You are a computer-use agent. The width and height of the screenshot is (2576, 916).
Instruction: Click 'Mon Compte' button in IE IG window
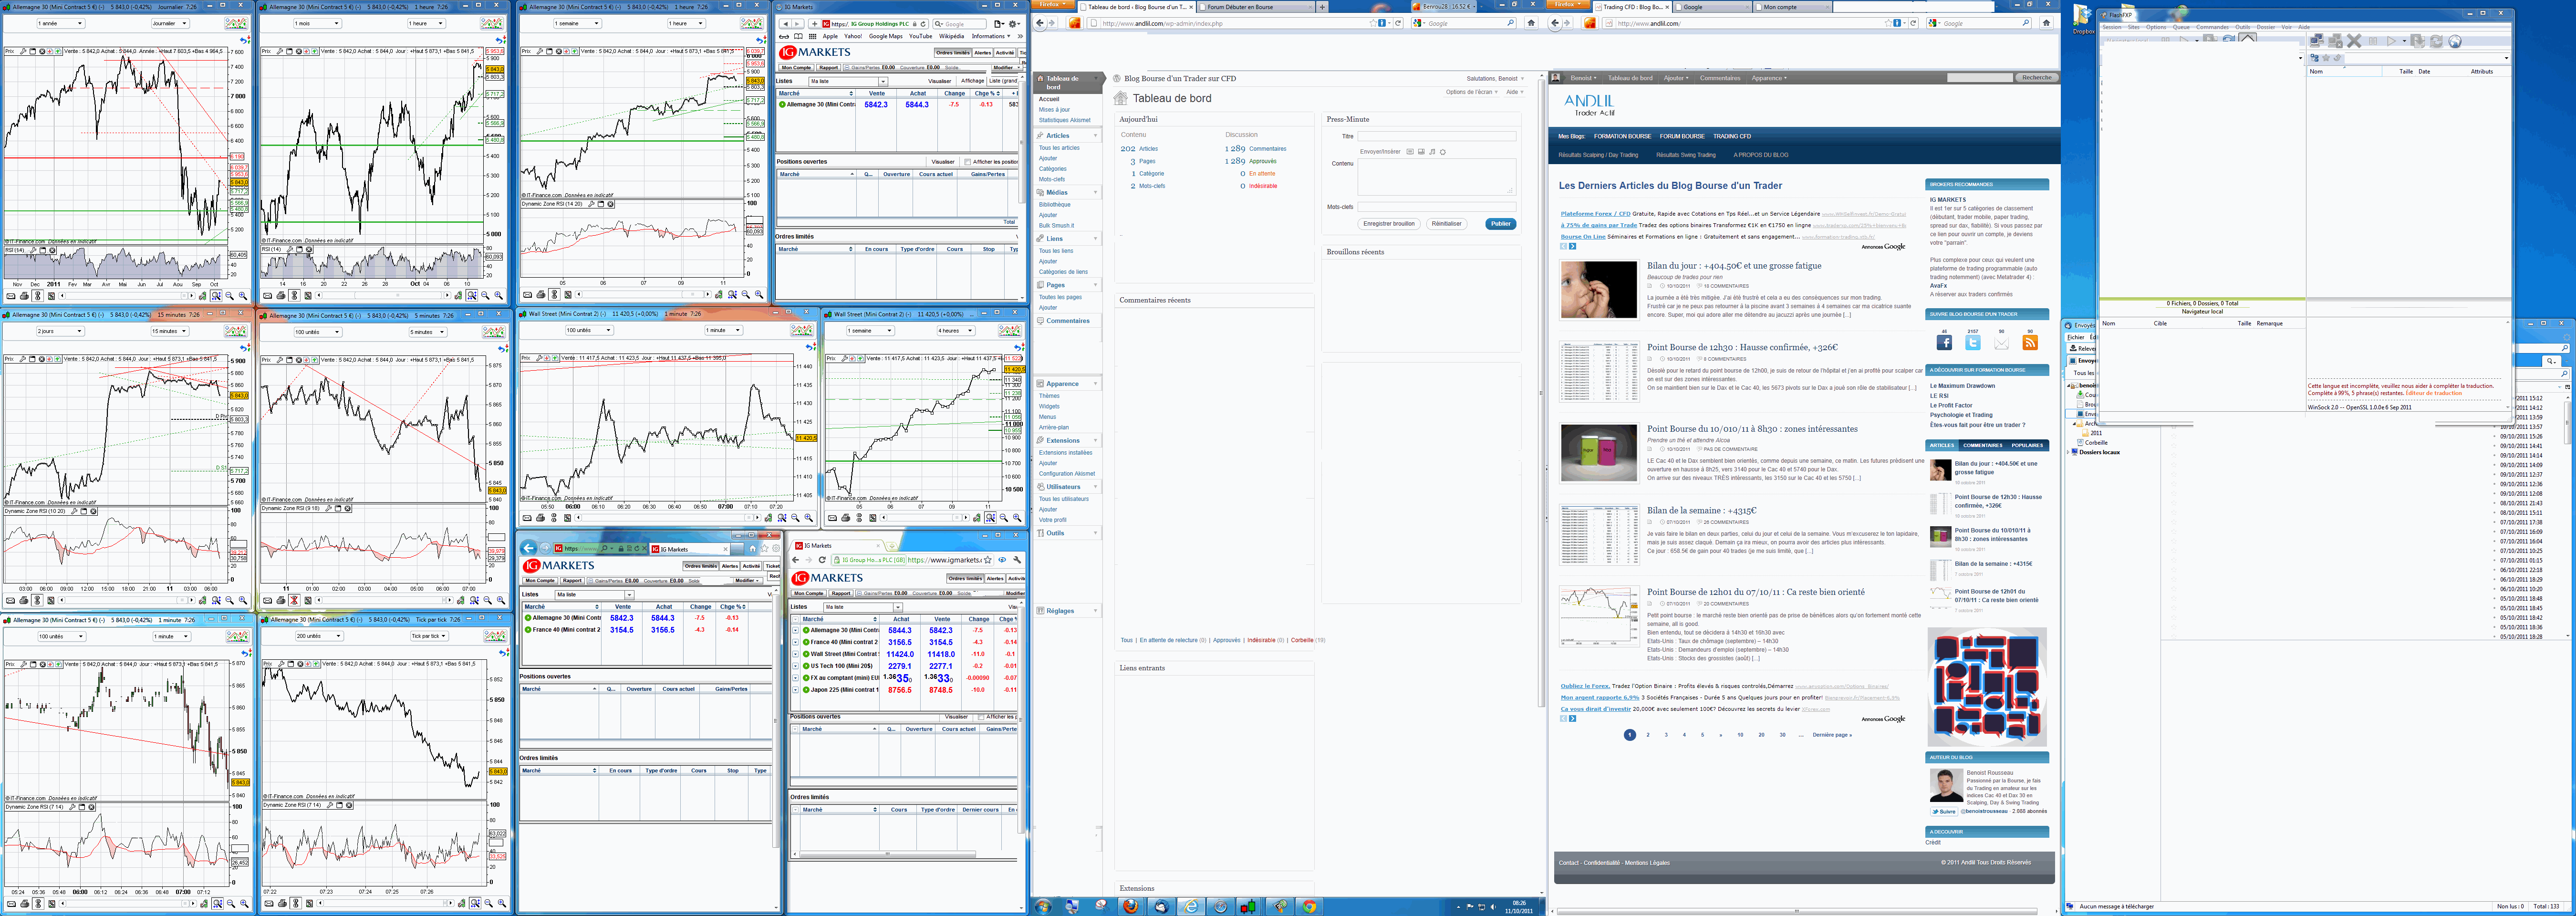click(540, 581)
